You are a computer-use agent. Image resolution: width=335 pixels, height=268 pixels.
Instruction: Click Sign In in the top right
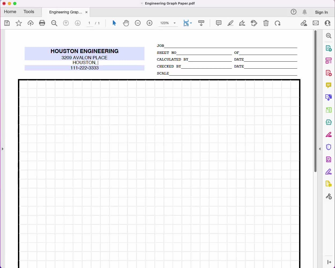(321, 12)
